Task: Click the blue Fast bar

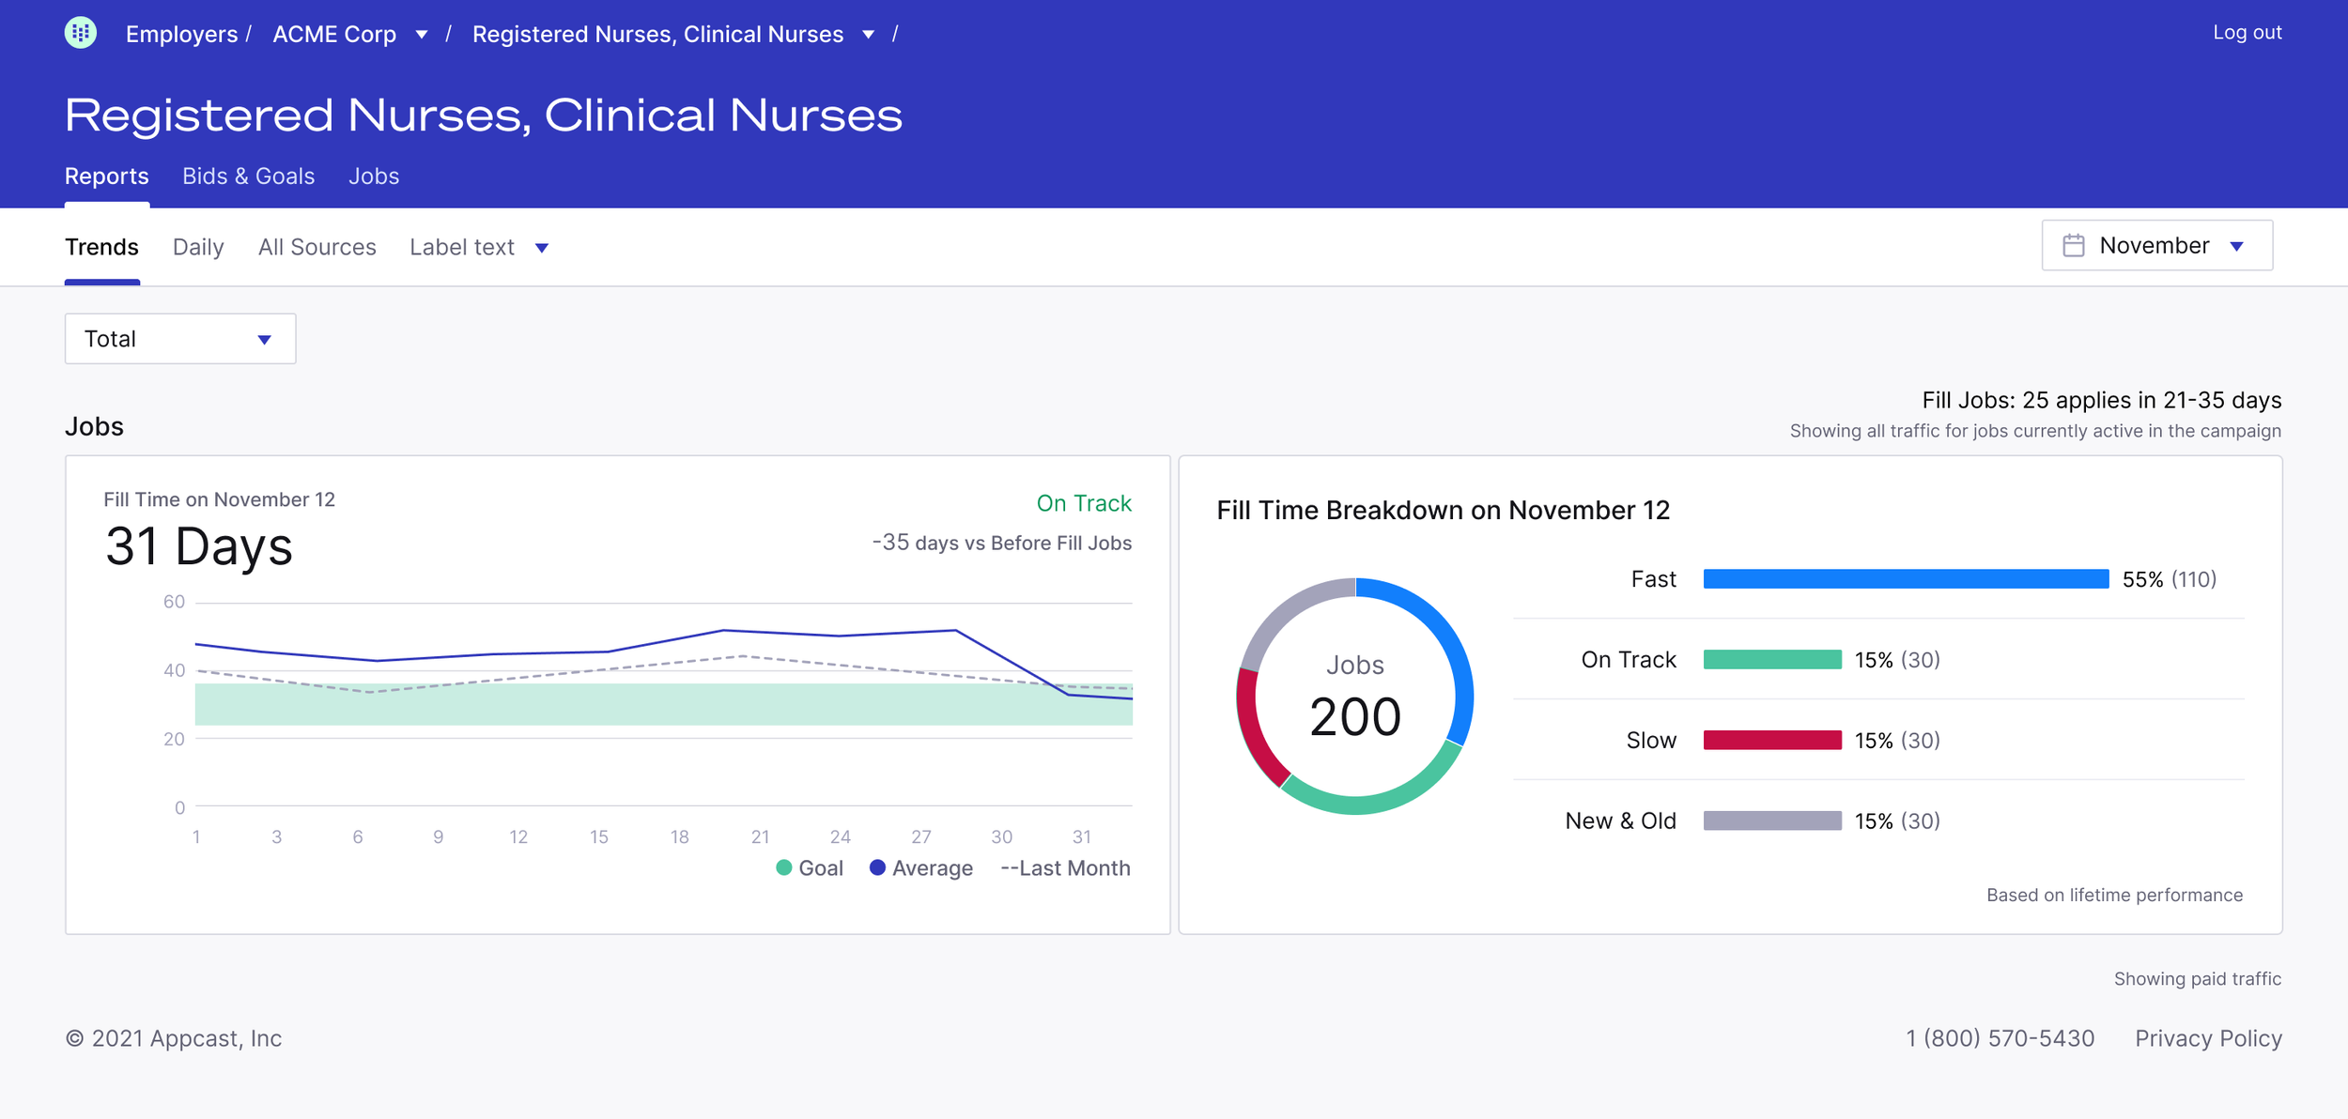Action: 1906,579
